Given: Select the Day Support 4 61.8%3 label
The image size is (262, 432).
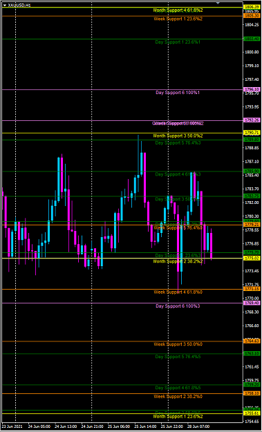Looking at the screenshot, I should click(x=178, y=174).
